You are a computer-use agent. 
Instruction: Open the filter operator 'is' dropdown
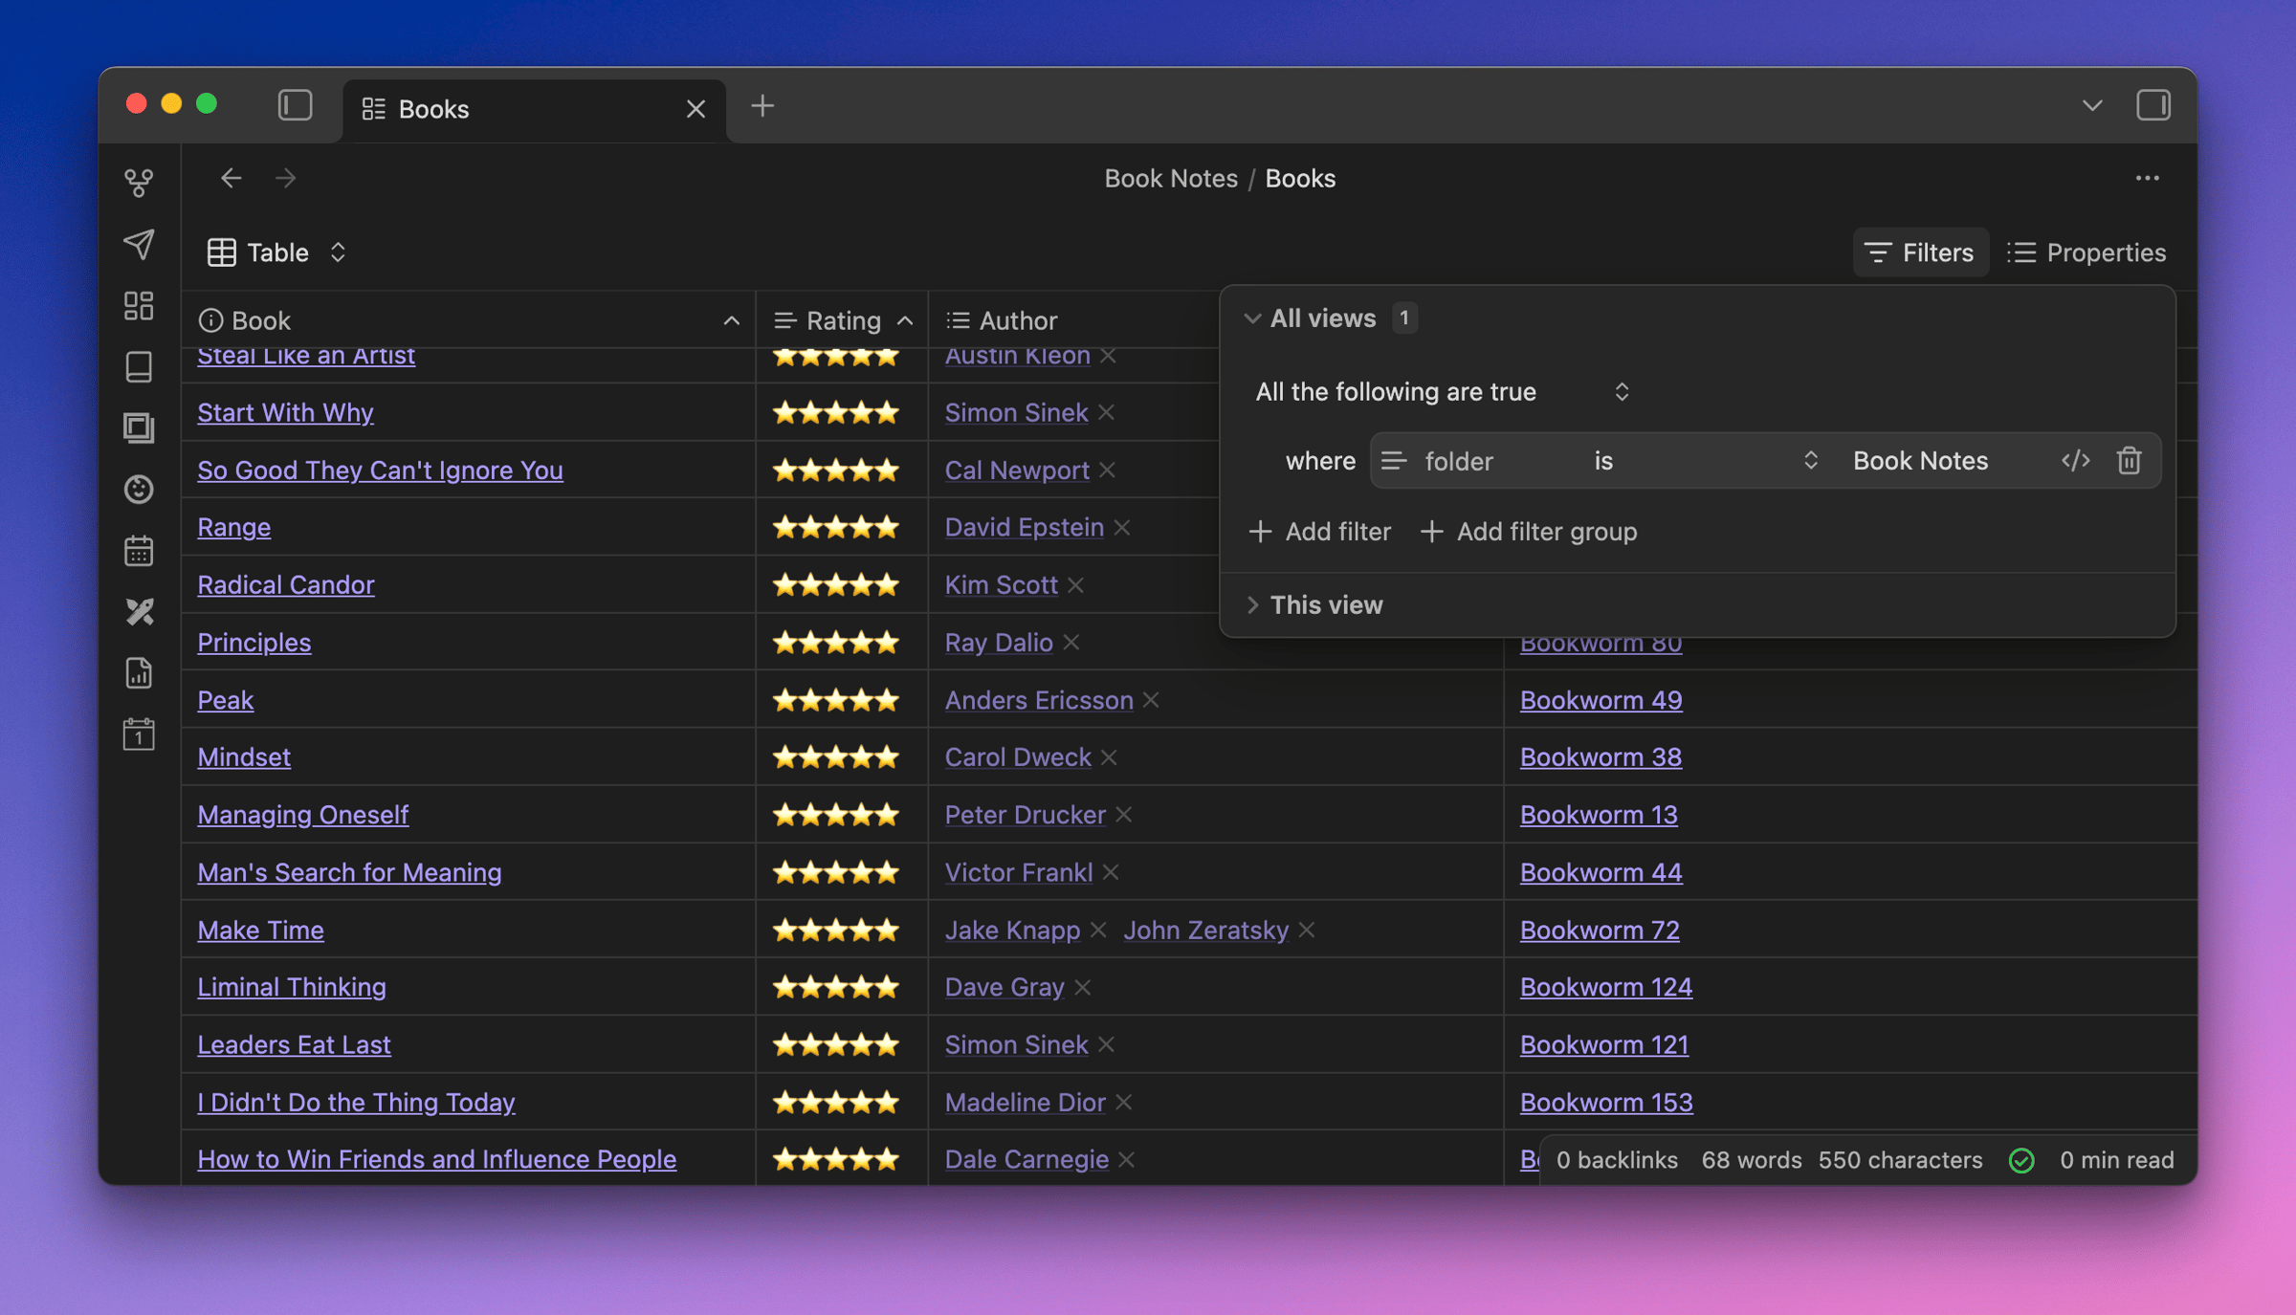[1706, 461]
